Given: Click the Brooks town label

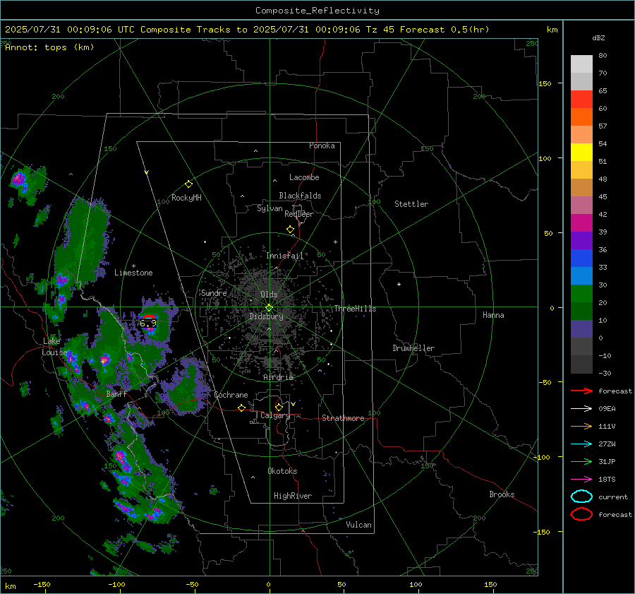Looking at the screenshot, I should point(502,494).
